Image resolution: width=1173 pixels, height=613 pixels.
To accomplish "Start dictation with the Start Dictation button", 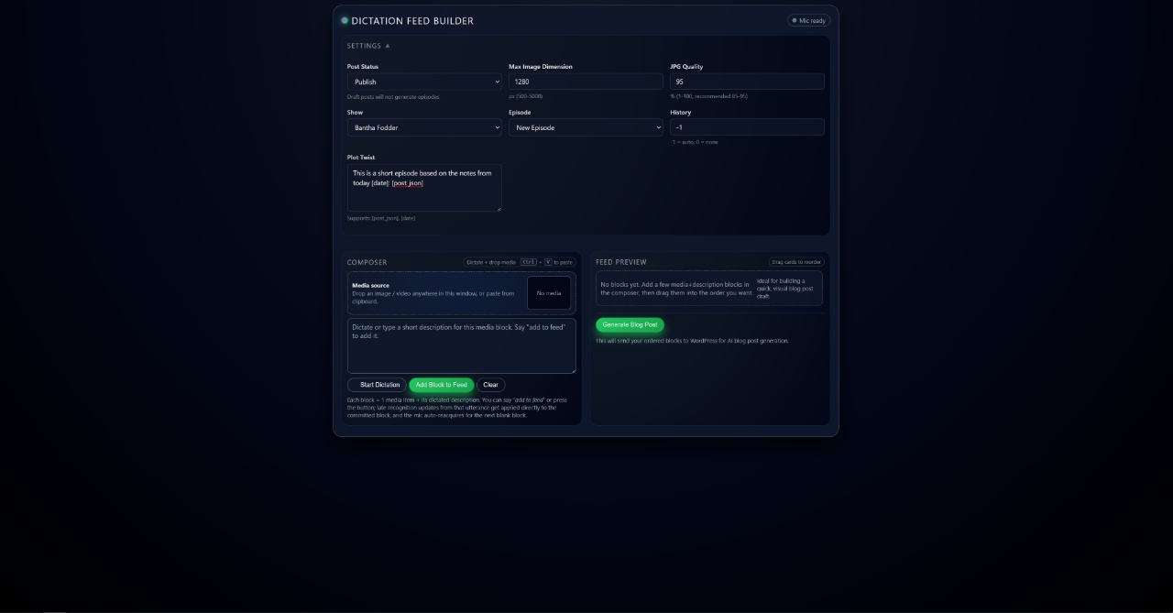I will (377, 385).
